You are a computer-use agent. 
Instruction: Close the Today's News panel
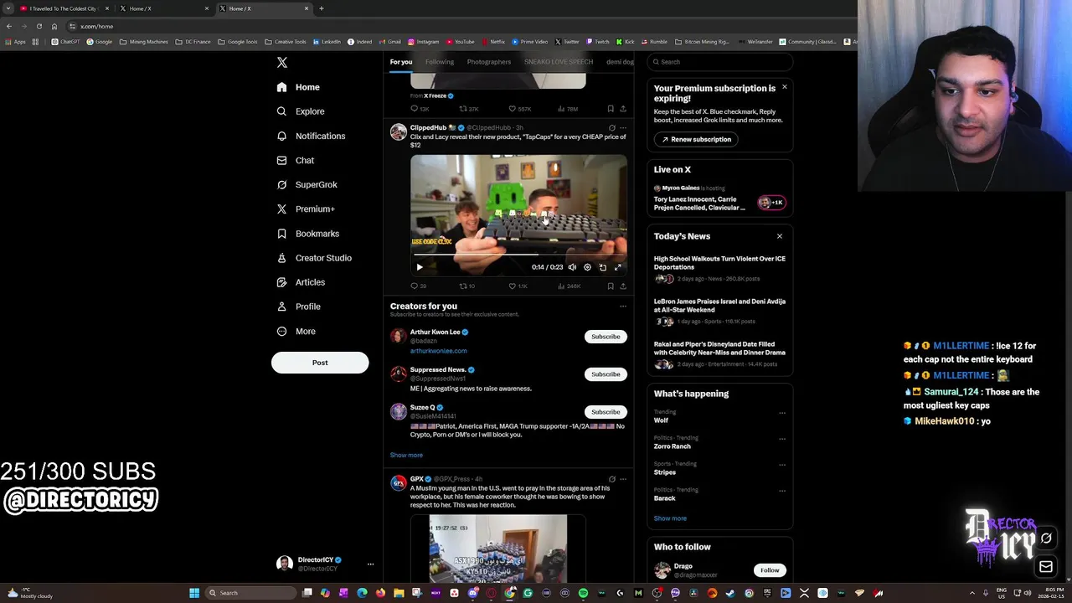point(779,236)
